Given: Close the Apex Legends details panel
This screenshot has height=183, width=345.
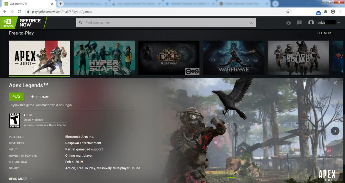Looking at the screenshot, I should tap(335, 83).
